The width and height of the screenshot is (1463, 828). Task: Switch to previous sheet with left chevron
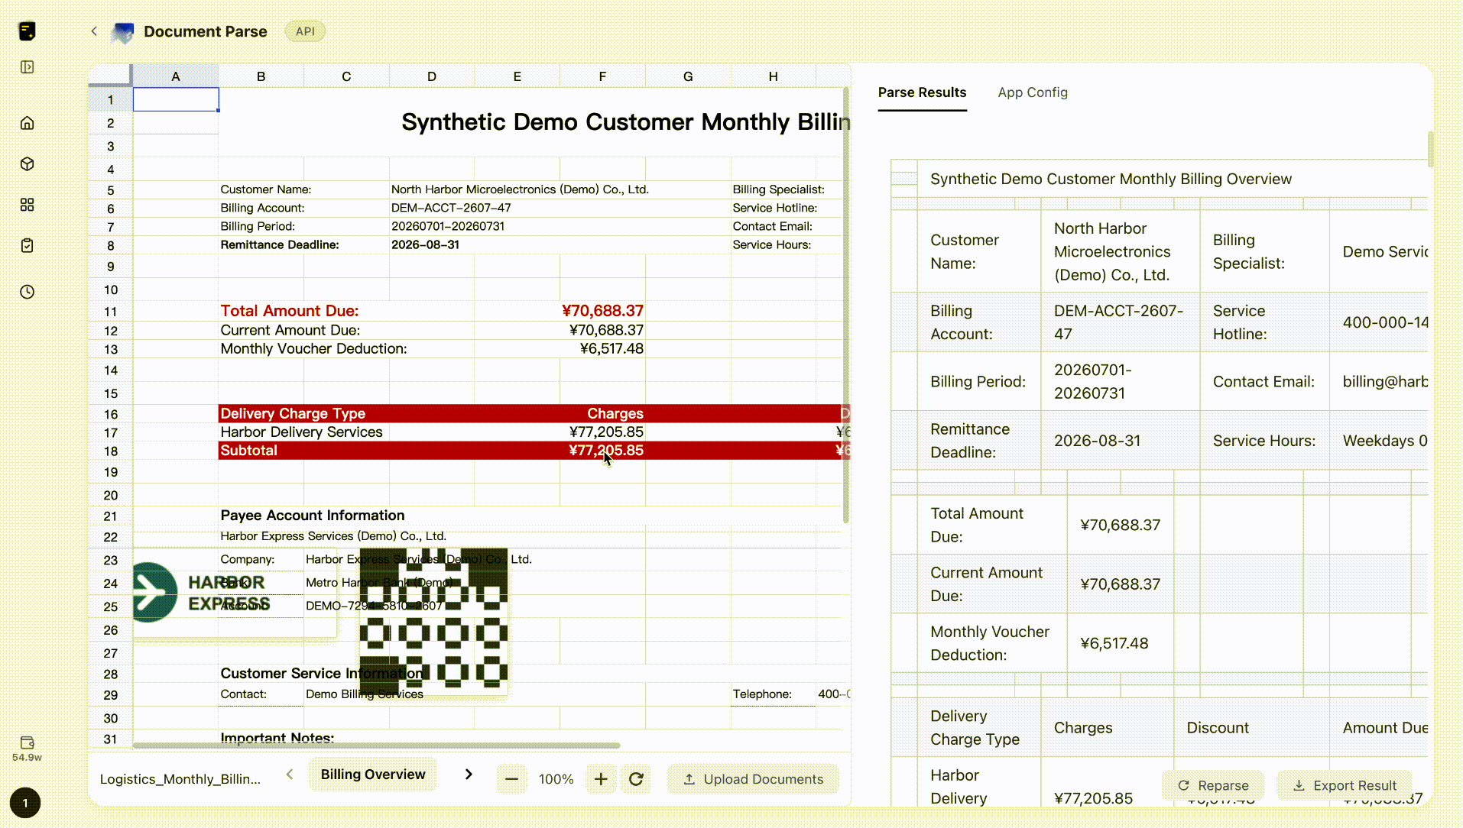coord(290,775)
